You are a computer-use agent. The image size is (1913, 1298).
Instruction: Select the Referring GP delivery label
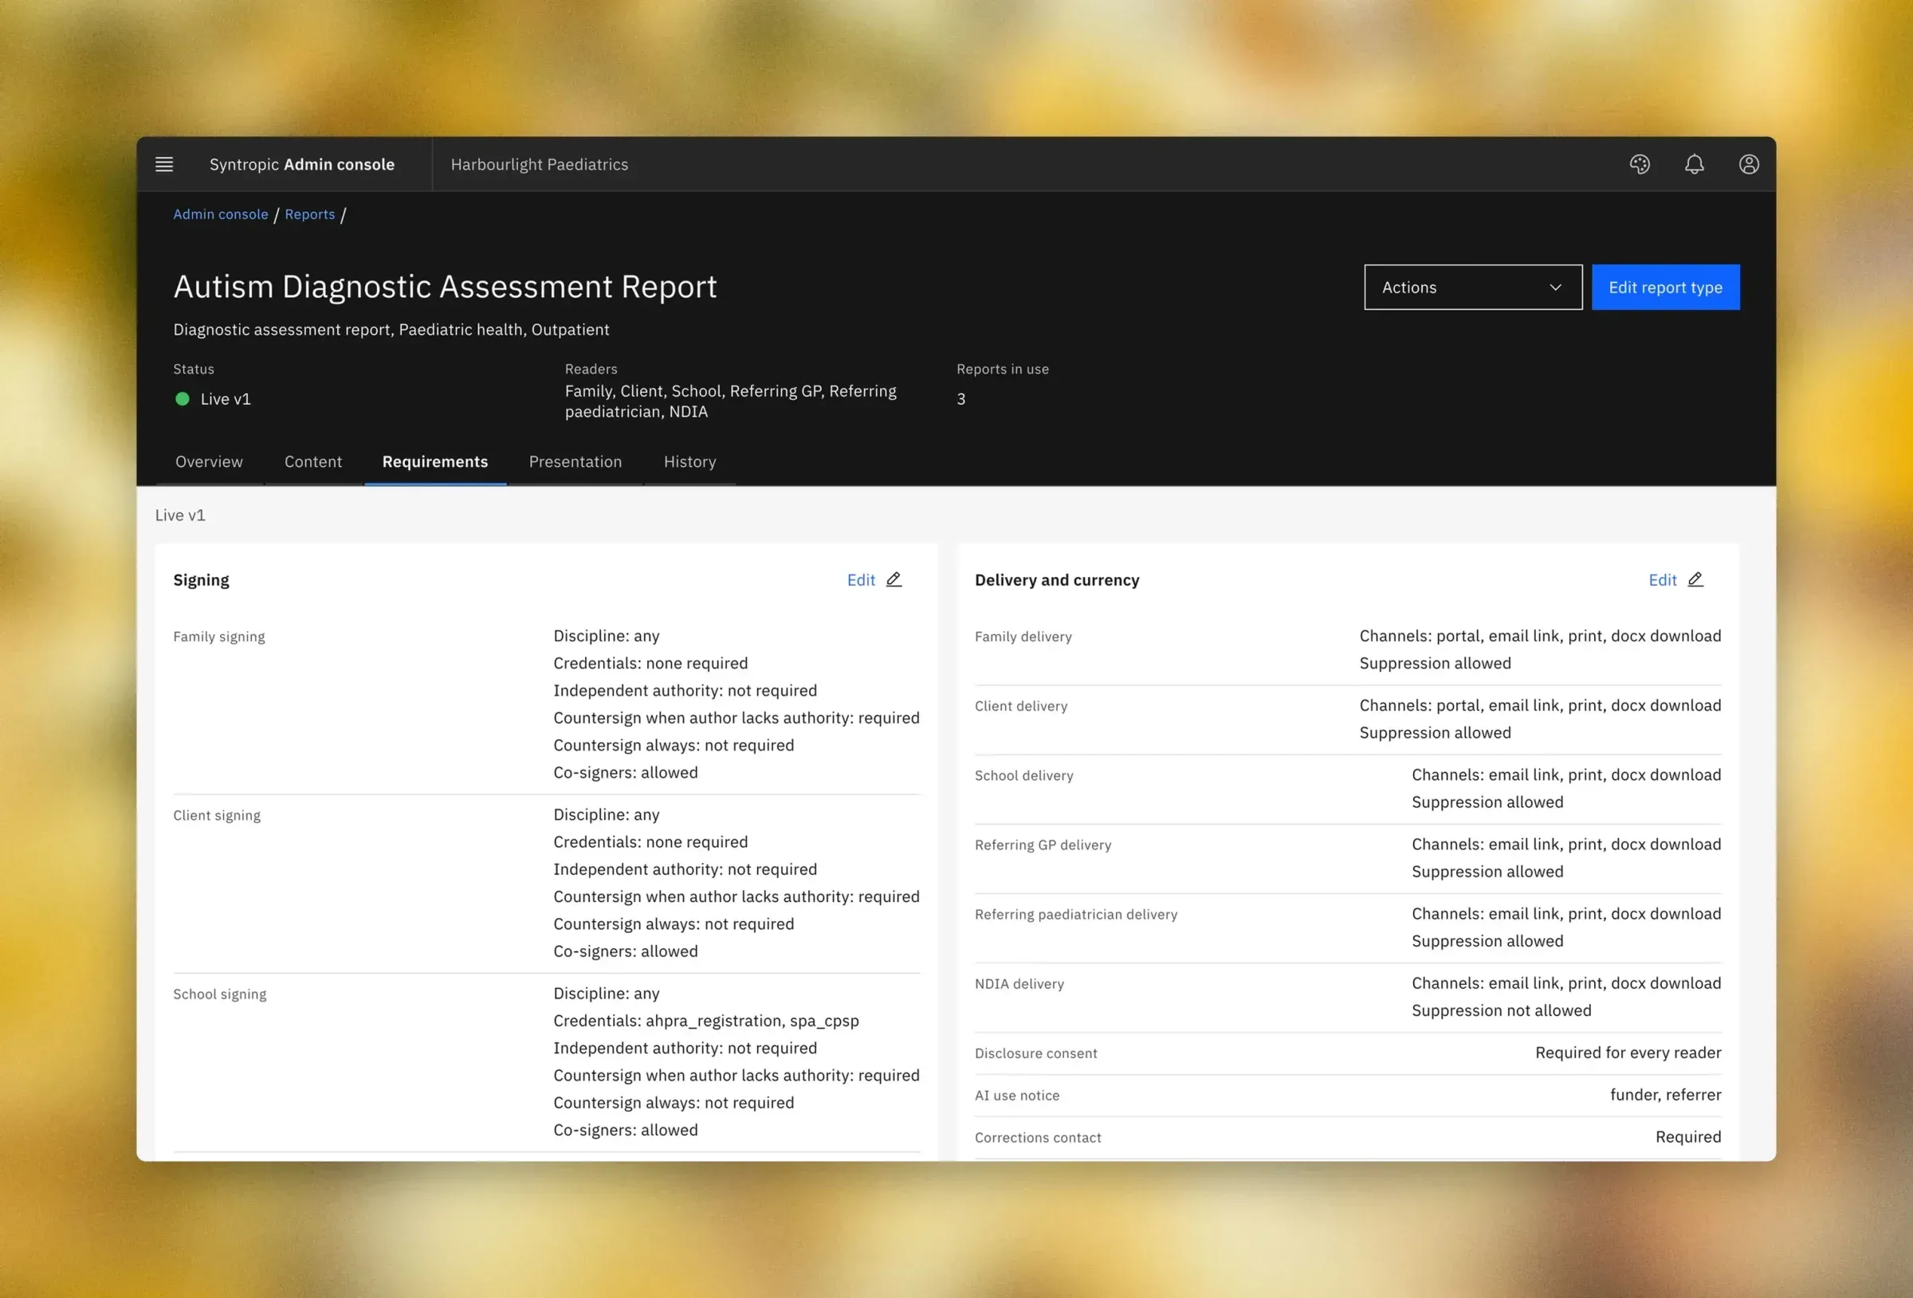[x=1043, y=845]
